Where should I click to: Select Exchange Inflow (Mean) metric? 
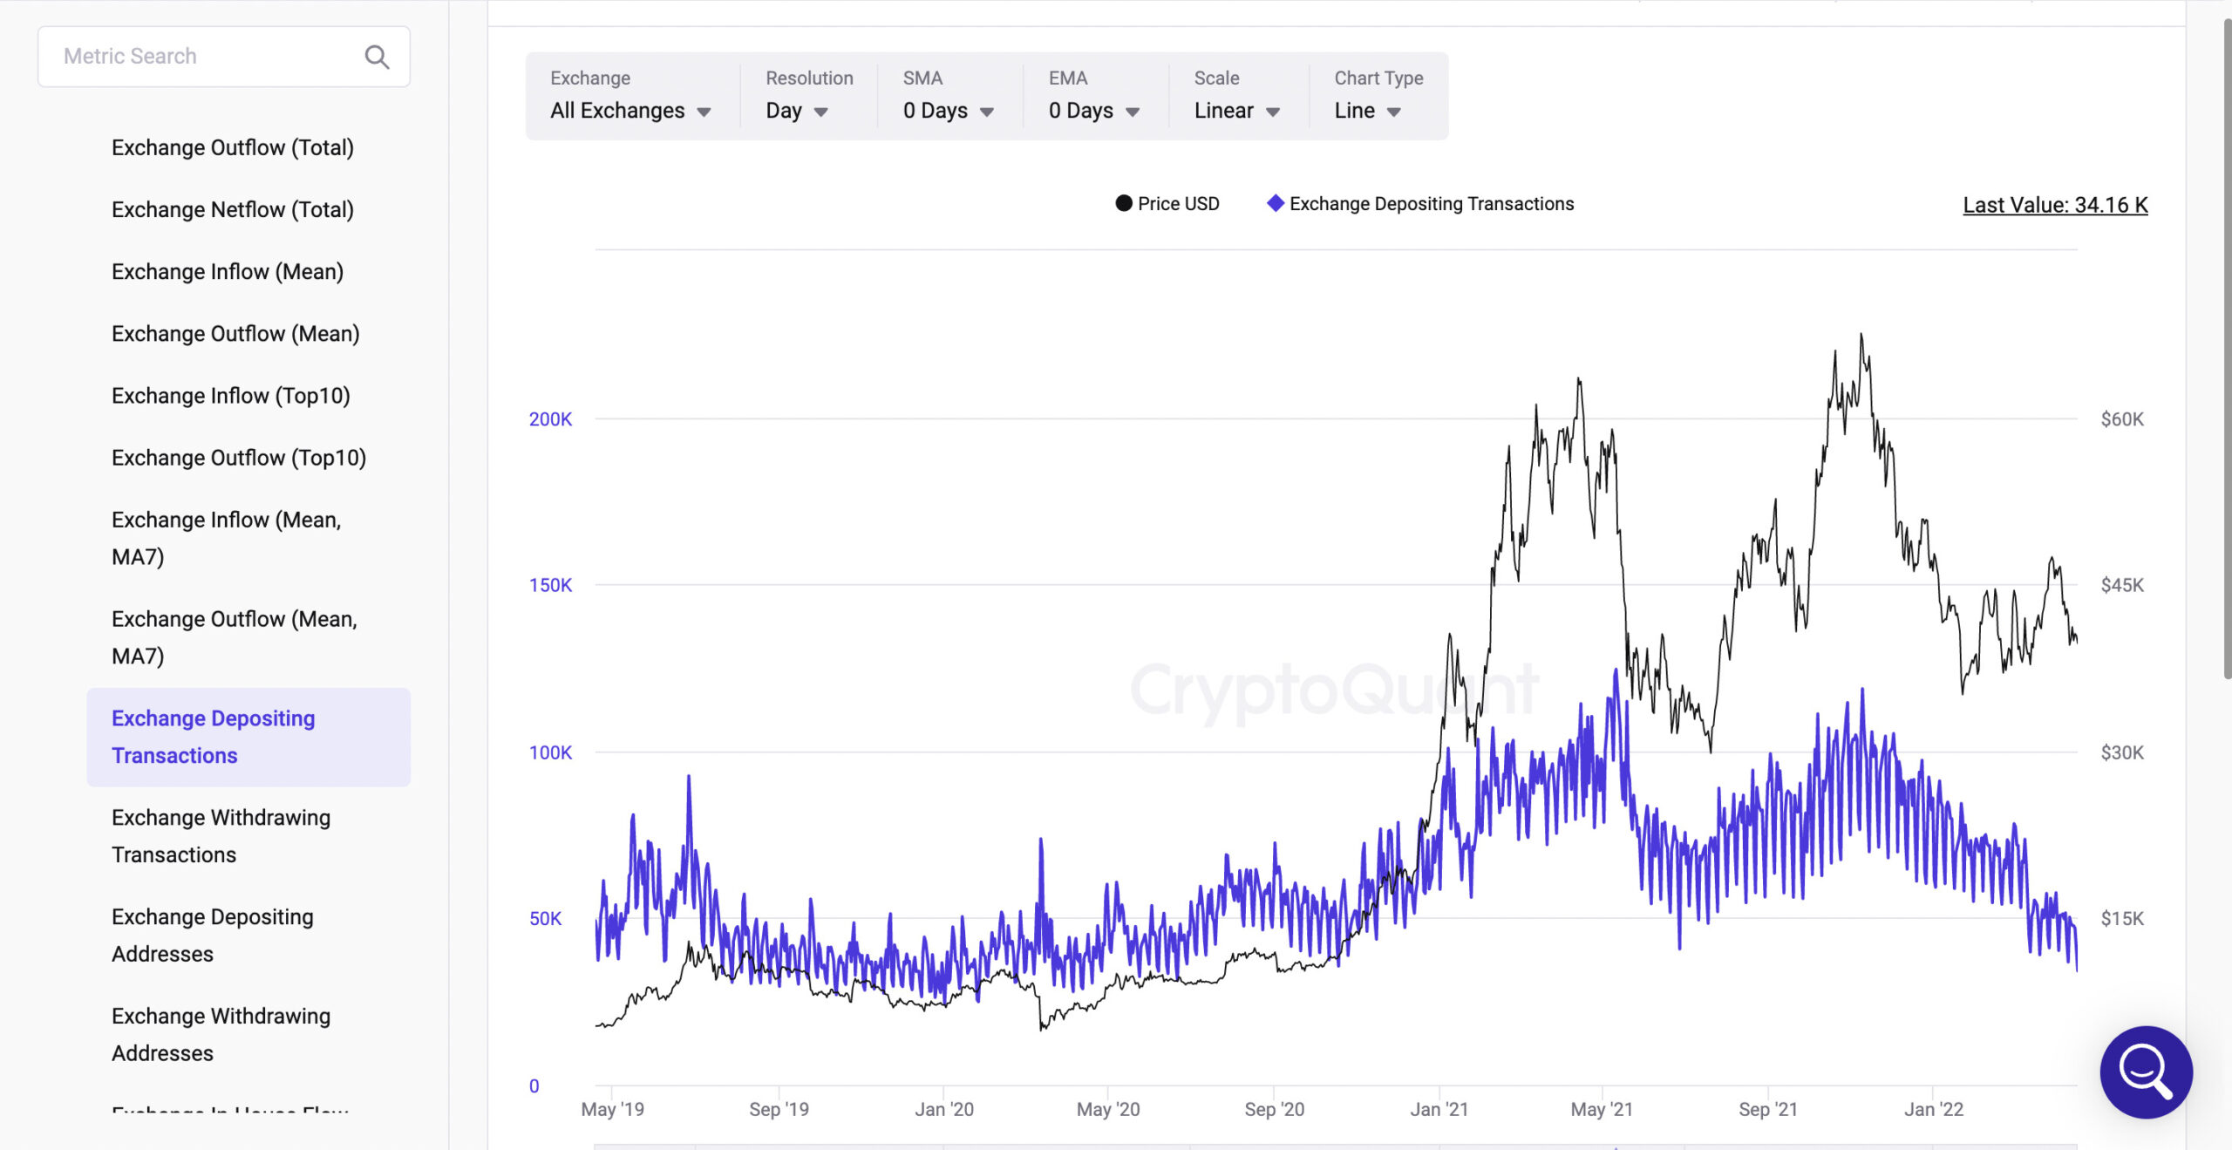coord(228,271)
